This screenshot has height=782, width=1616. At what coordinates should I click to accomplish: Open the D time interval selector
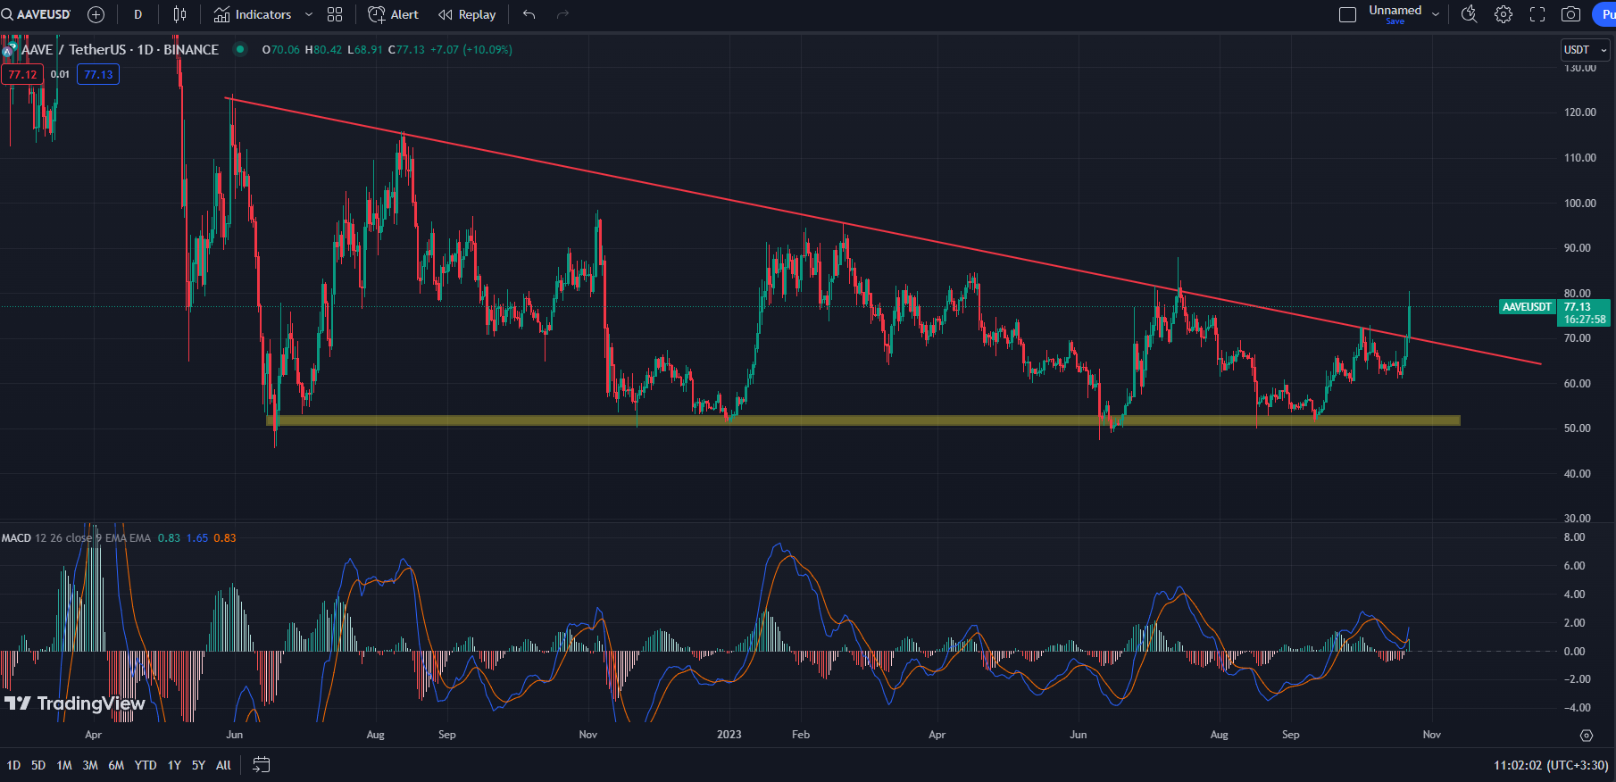pyautogui.click(x=137, y=14)
